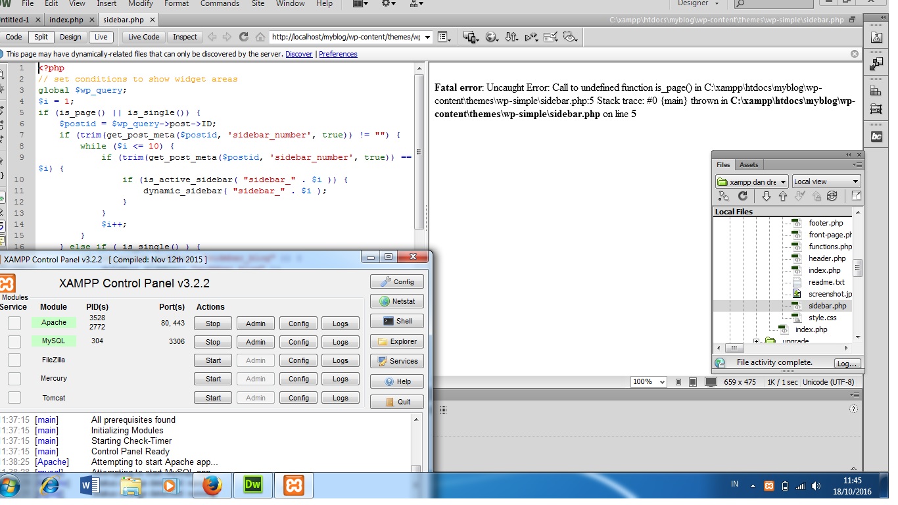Click the Put files up arrow icon

click(783, 196)
